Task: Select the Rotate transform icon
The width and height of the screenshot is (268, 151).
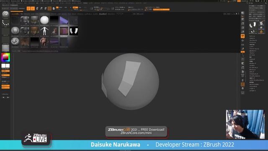Action: (45, 8)
